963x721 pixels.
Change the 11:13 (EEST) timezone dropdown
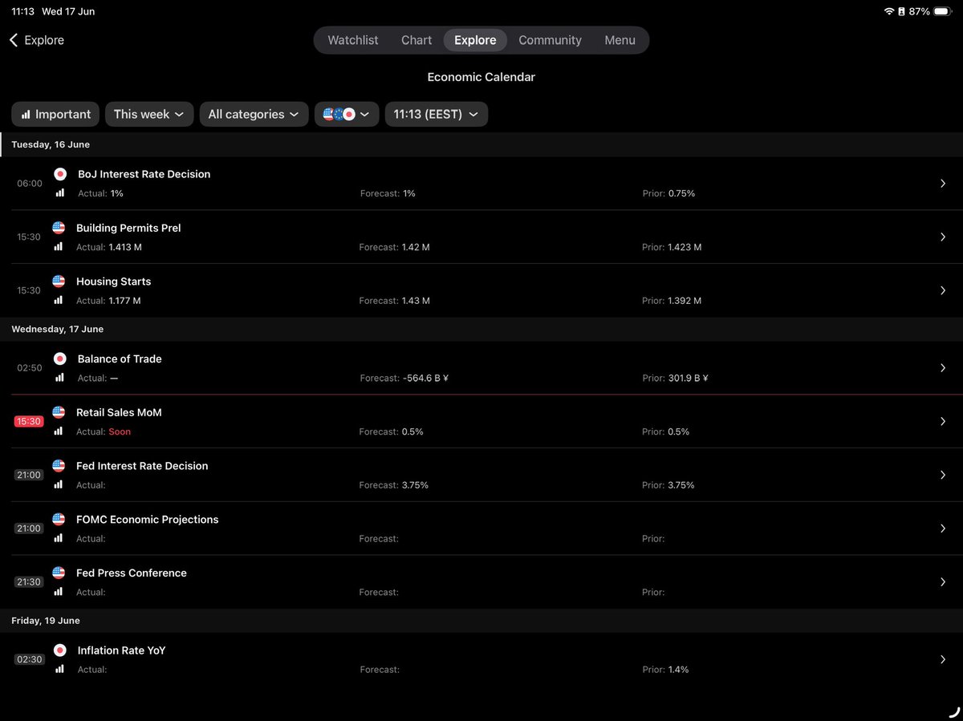pyautogui.click(x=437, y=114)
